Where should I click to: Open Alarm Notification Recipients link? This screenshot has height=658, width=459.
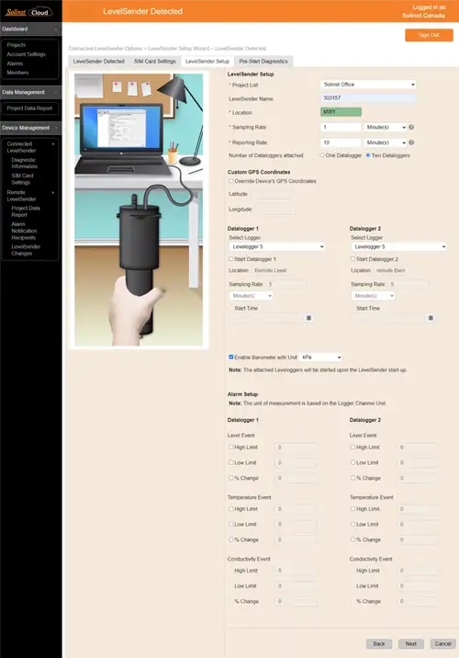coord(24,231)
